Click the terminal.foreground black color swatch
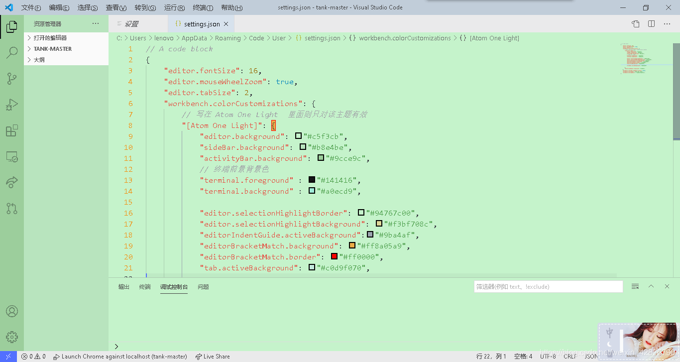This screenshot has width=680, height=362. pos(312,180)
